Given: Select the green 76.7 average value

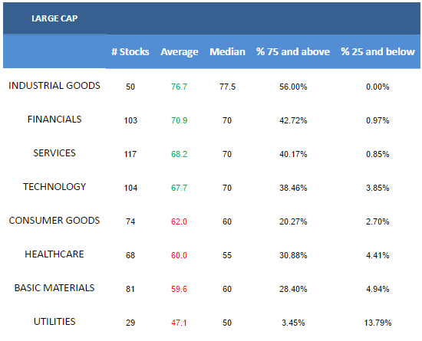Looking at the screenshot, I should 180,87.
